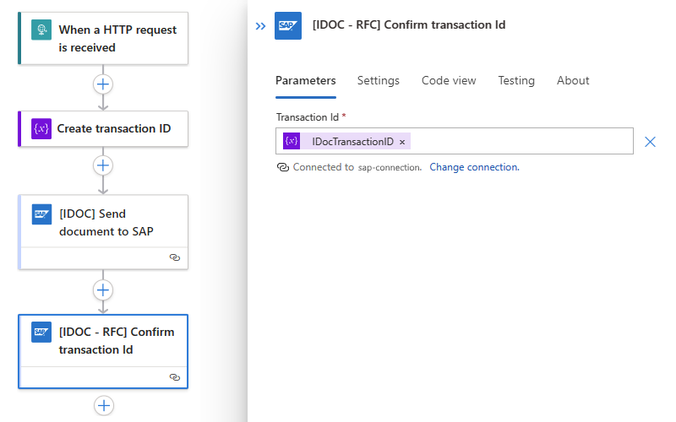Click the Change connection link
Screen dimensions: 676x422
pos(474,167)
